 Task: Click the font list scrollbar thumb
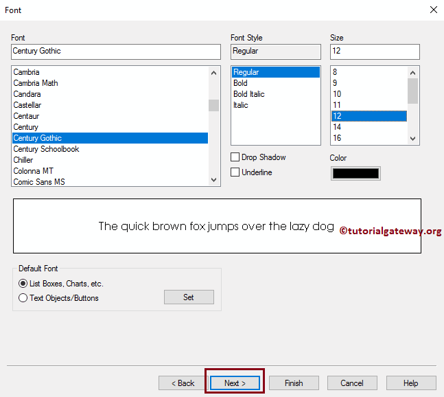(x=214, y=105)
